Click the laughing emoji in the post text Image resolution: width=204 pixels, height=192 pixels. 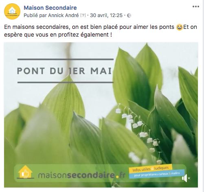[179, 27]
